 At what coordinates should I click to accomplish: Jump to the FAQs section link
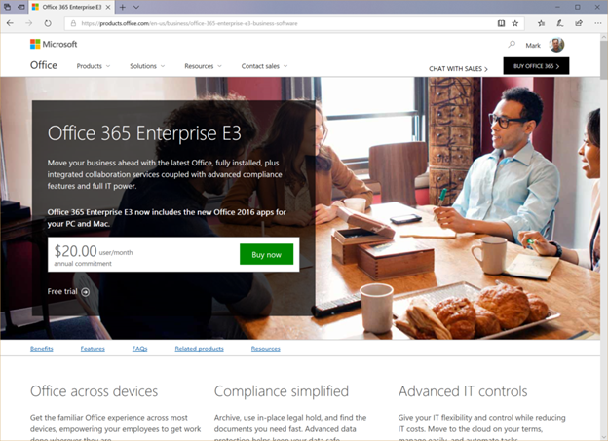(x=139, y=349)
